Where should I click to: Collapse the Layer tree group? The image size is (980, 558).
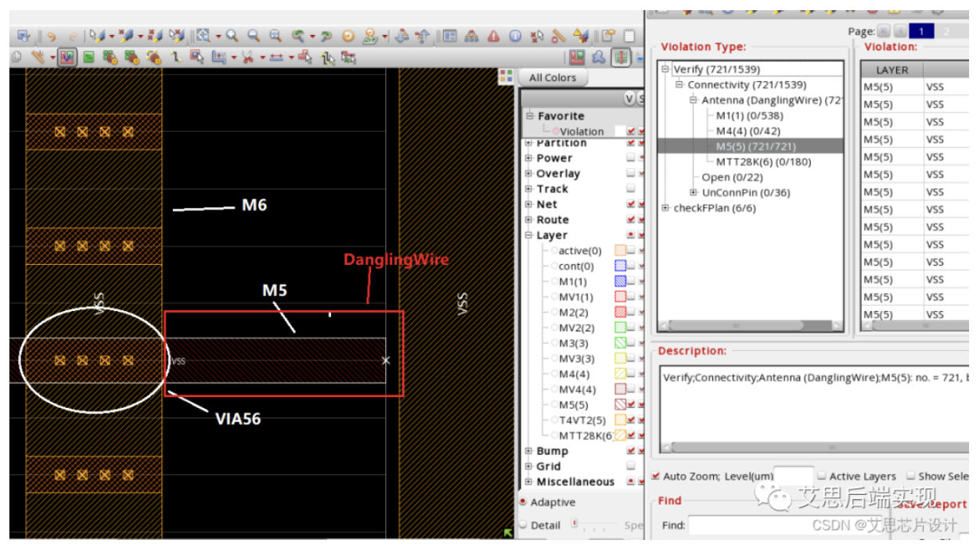point(528,235)
